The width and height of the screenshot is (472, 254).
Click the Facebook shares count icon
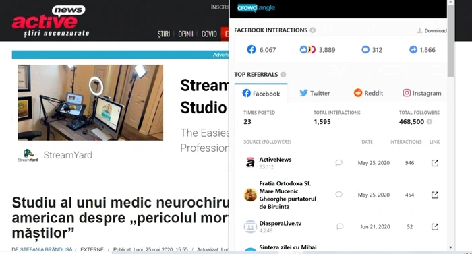[x=413, y=50]
